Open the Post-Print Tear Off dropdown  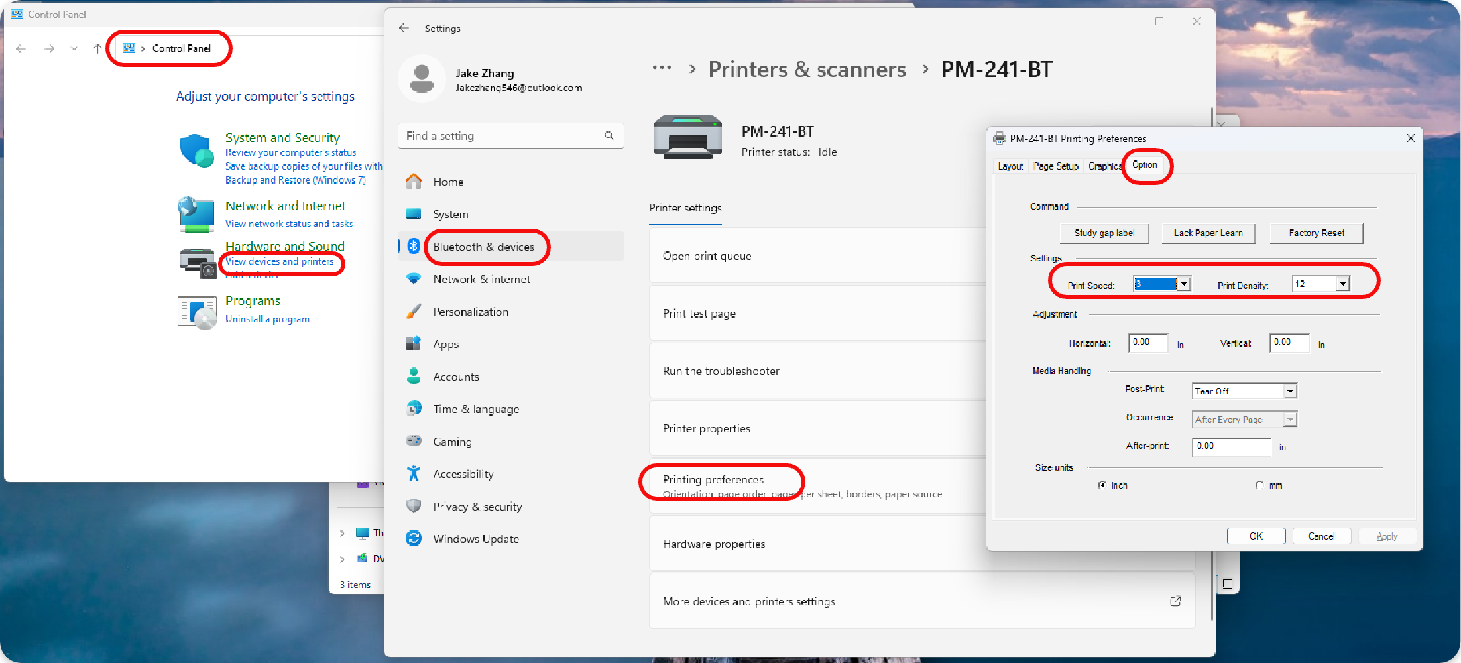coord(1290,391)
